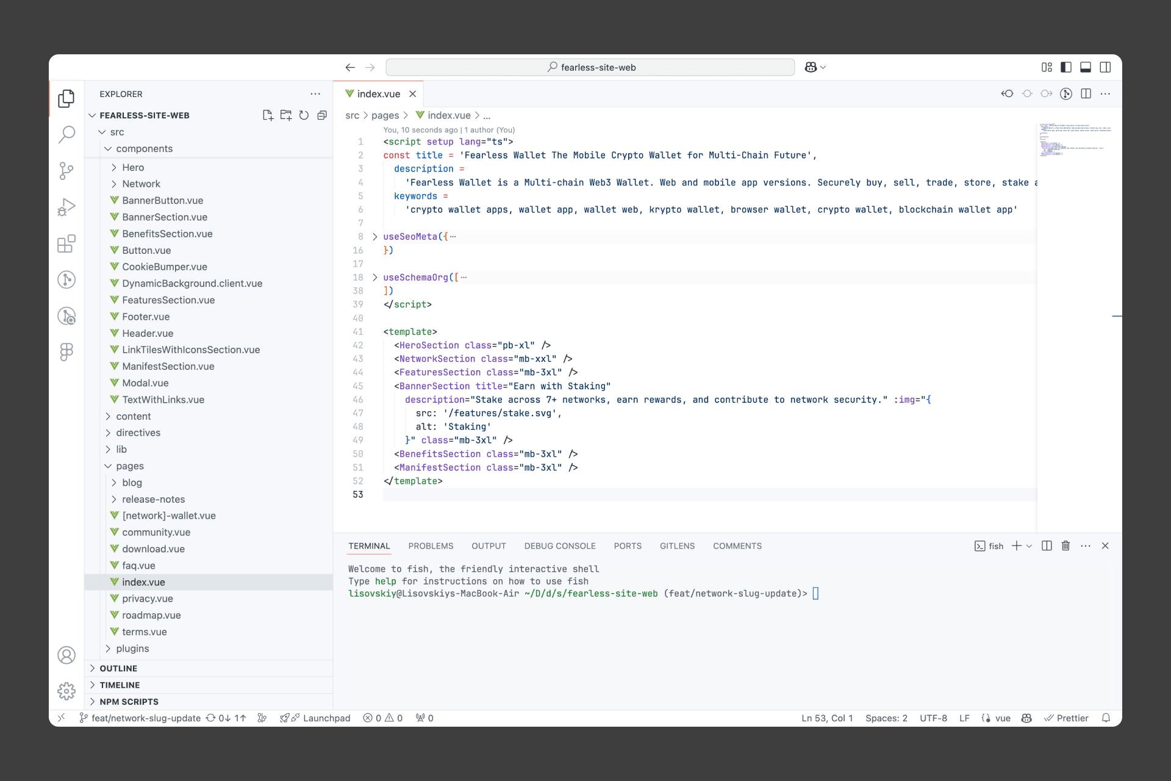Refresh the Explorer tree
Screen dimensions: 1171x781
(x=304, y=115)
